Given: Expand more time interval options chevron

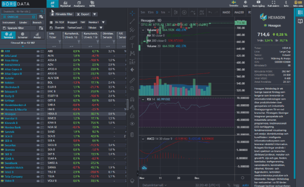Looking at the screenshot, I should tap(169, 12).
